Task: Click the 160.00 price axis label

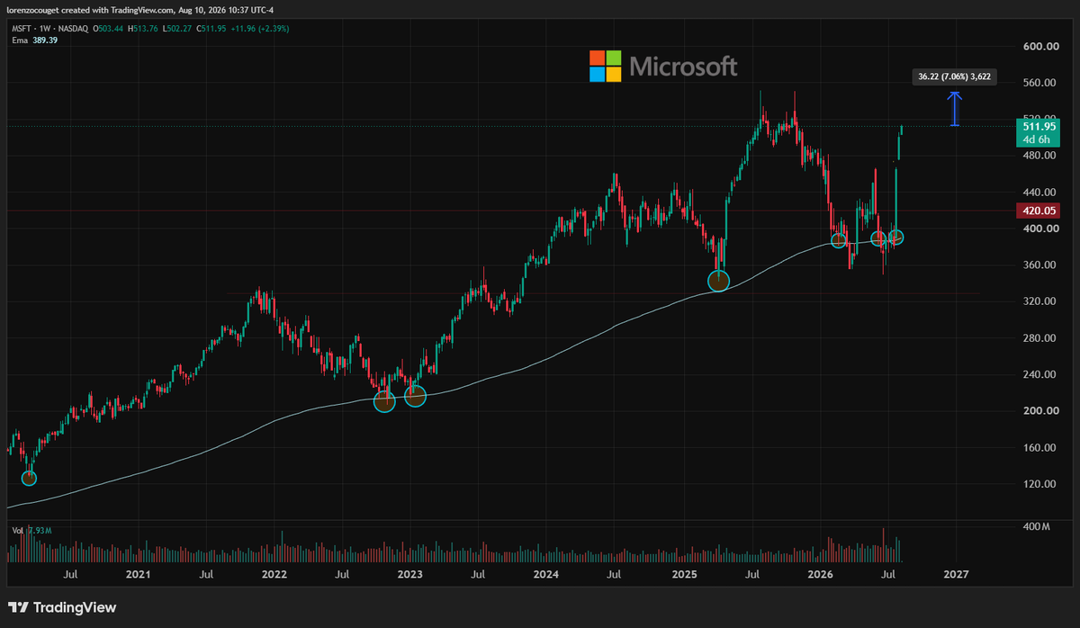Action: pyautogui.click(x=1040, y=447)
